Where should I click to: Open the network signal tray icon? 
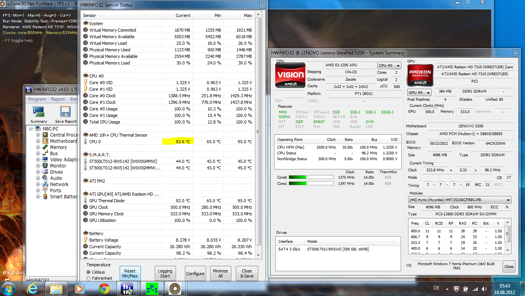coord(475,289)
